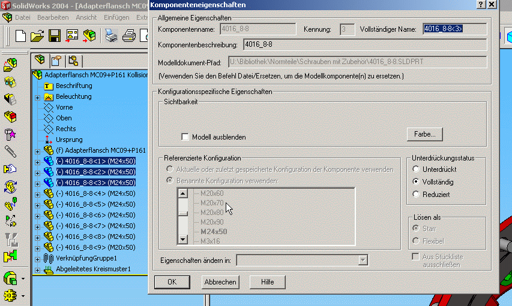Select M20x70 in configuration list

click(x=212, y=203)
